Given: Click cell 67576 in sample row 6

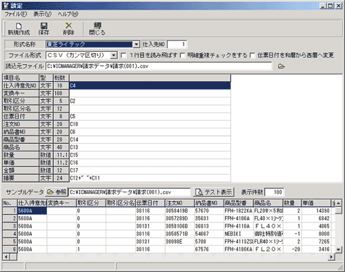Looking at the screenshot, I should [x=209, y=249].
